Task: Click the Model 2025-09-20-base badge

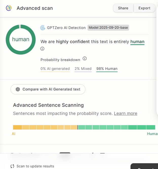Action: click(108, 28)
